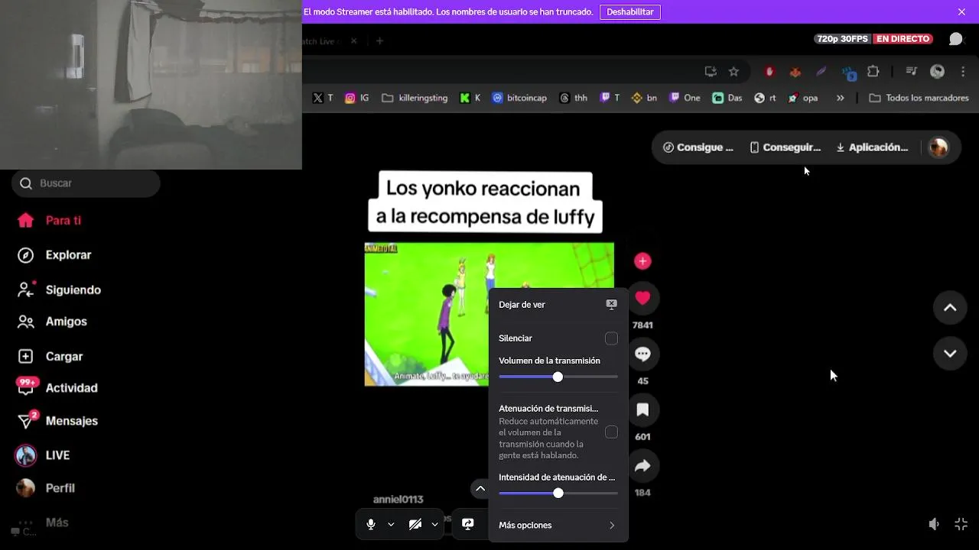Click the Conseguir app button
The height and width of the screenshot is (550, 979).
tap(785, 147)
